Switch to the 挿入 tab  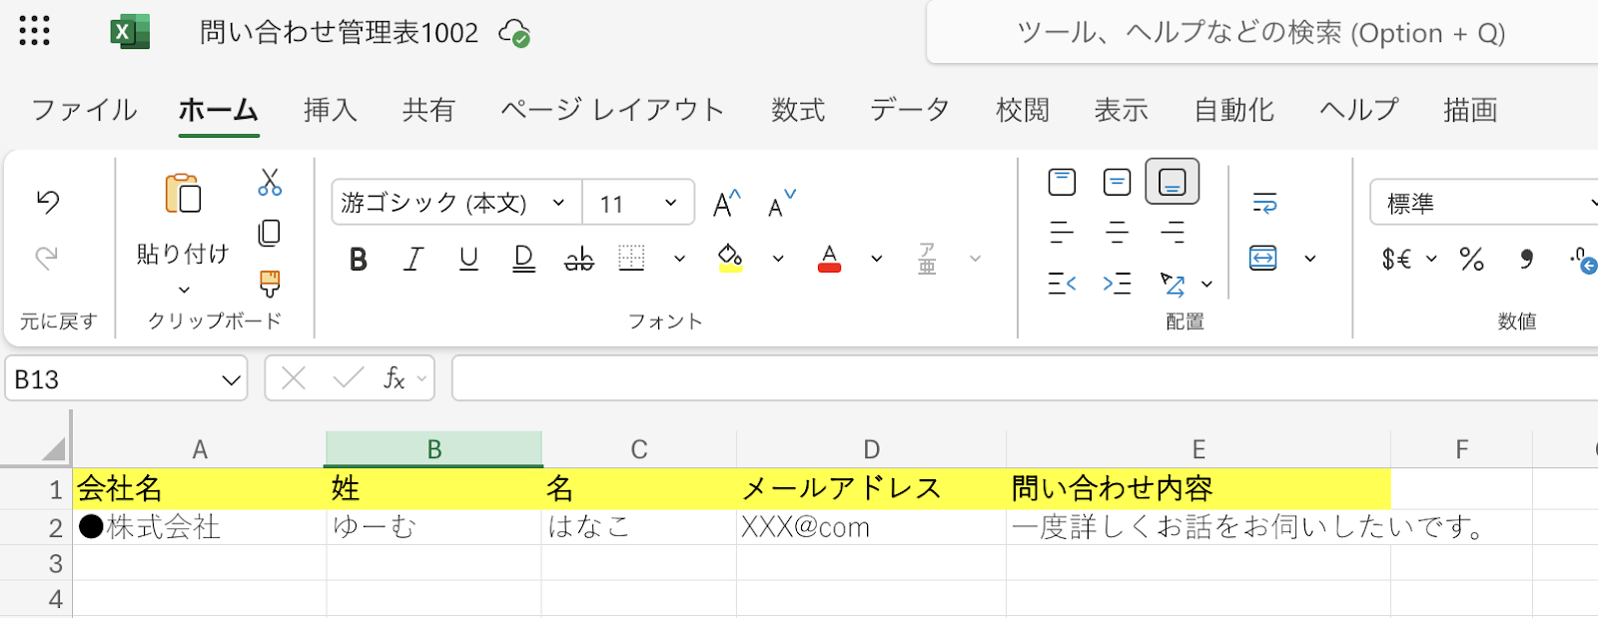tap(331, 110)
